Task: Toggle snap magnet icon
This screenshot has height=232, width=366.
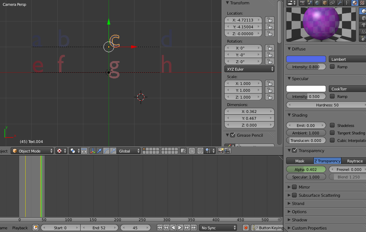Action: click(x=200, y=151)
